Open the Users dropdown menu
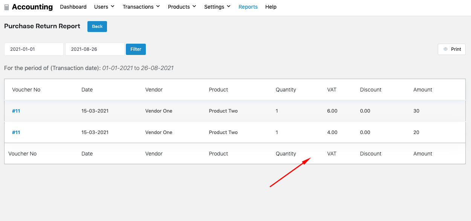The height and width of the screenshot is (221, 471). 104,6
